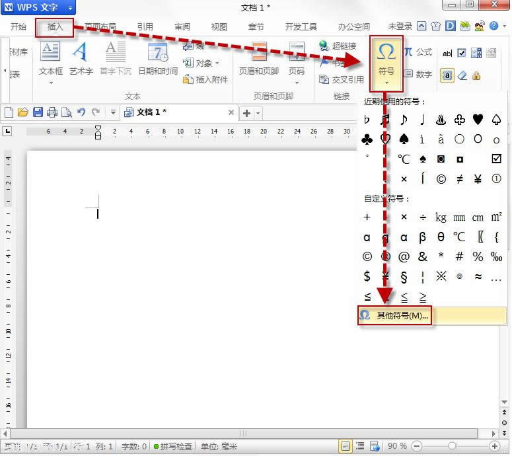Switch to the 引用 (References) tab
The width and height of the screenshot is (512, 456).
(145, 27)
